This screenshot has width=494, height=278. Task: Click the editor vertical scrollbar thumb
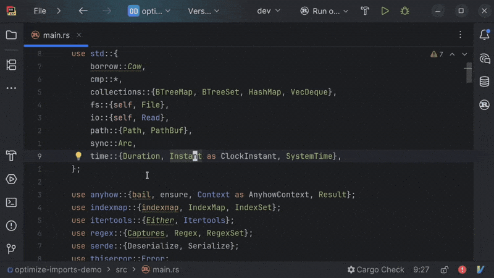(x=469, y=72)
